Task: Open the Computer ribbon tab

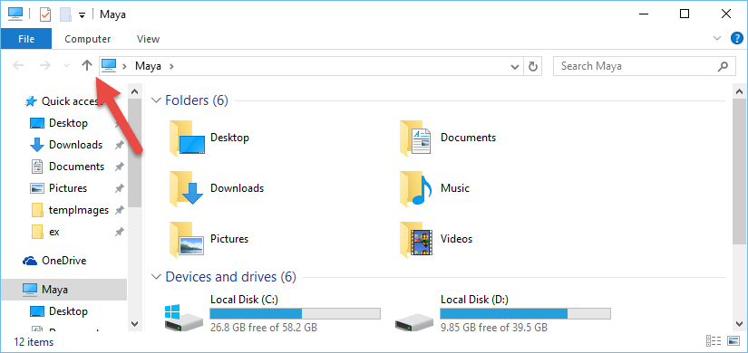Action: coord(88,39)
